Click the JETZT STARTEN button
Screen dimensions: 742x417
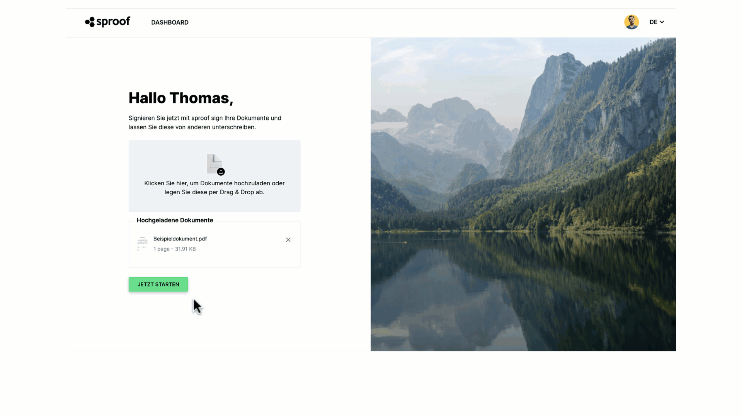(158, 284)
